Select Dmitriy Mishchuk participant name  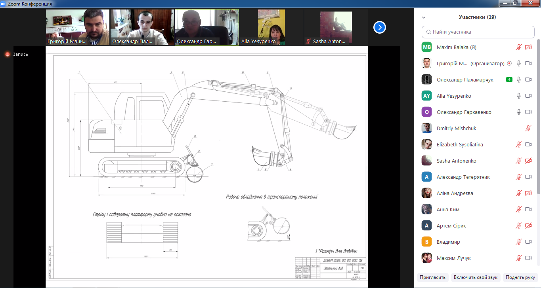point(456,128)
